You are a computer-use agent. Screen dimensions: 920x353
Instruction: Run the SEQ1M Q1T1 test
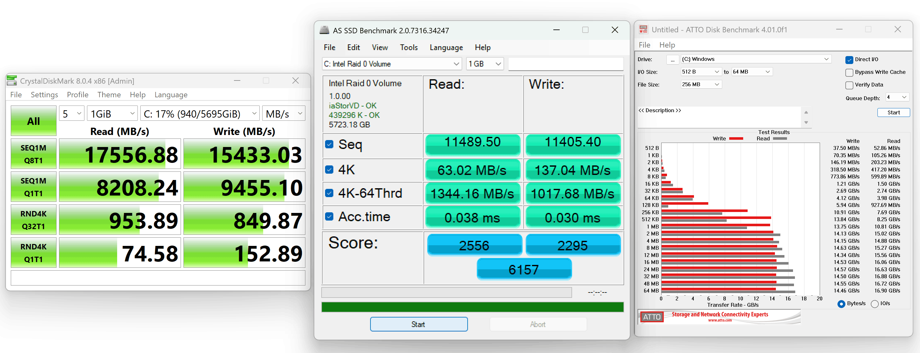click(x=34, y=187)
